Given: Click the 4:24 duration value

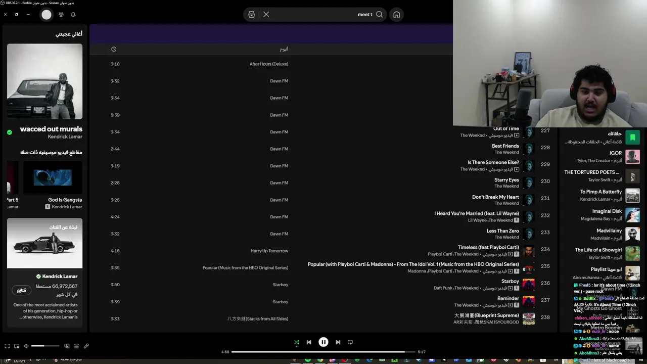Looking at the screenshot, I should (x=115, y=217).
